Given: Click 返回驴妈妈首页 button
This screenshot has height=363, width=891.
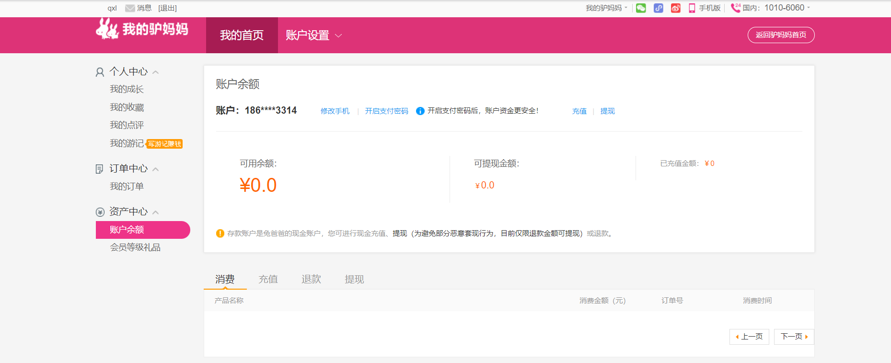Looking at the screenshot, I should (781, 35).
